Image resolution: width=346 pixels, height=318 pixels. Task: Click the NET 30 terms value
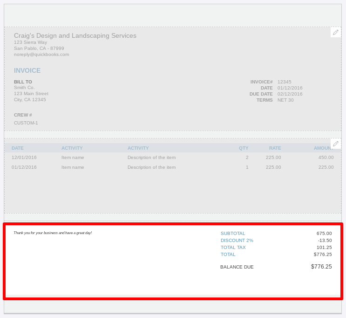285,100
